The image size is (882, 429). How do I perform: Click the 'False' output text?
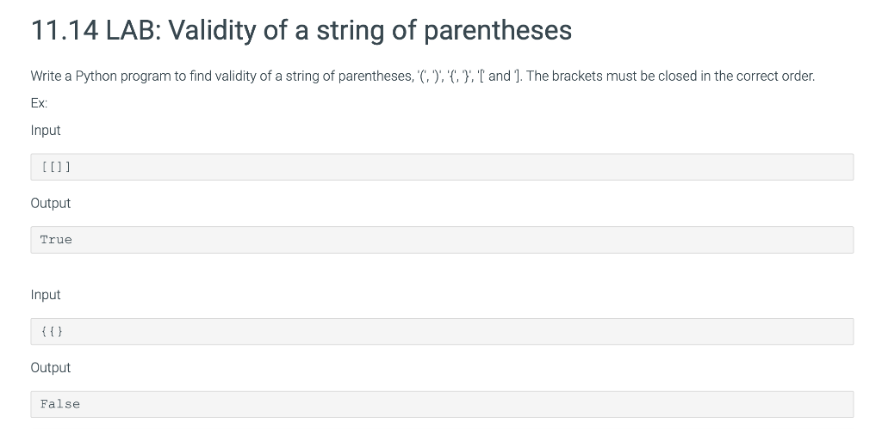[59, 404]
